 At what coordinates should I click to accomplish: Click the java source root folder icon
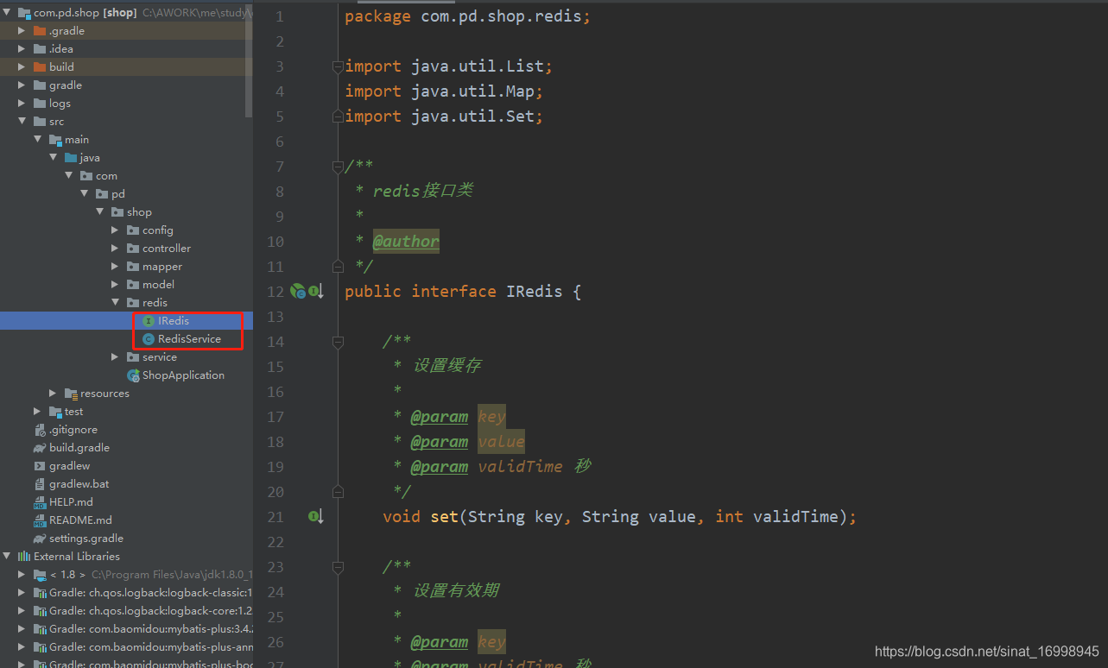tap(71, 158)
